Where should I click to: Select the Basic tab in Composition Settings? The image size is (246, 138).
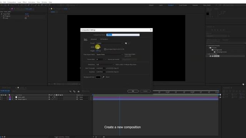tap(85, 39)
